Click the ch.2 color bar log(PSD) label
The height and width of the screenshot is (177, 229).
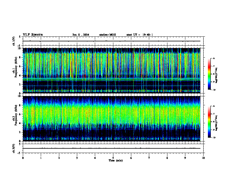point(217,123)
